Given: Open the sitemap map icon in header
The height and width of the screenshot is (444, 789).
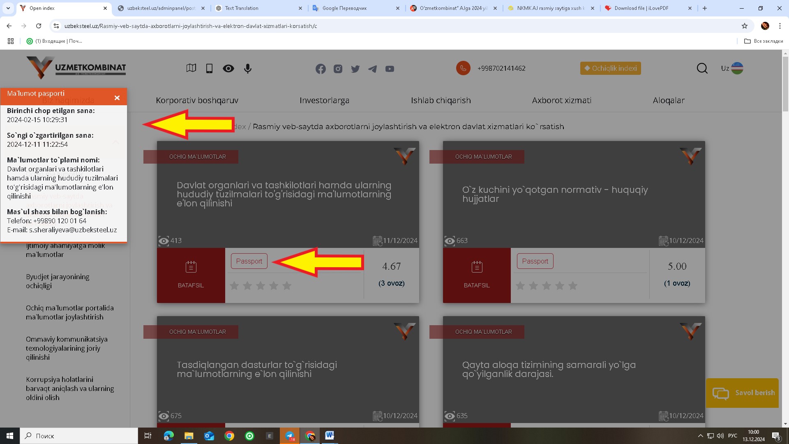Looking at the screenshot, I should [191, 68].
